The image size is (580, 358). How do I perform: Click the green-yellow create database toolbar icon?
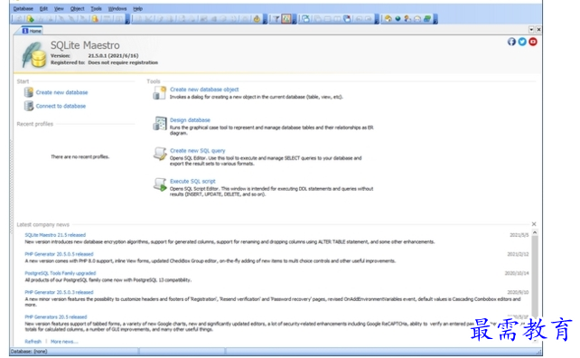pos(30,19)
